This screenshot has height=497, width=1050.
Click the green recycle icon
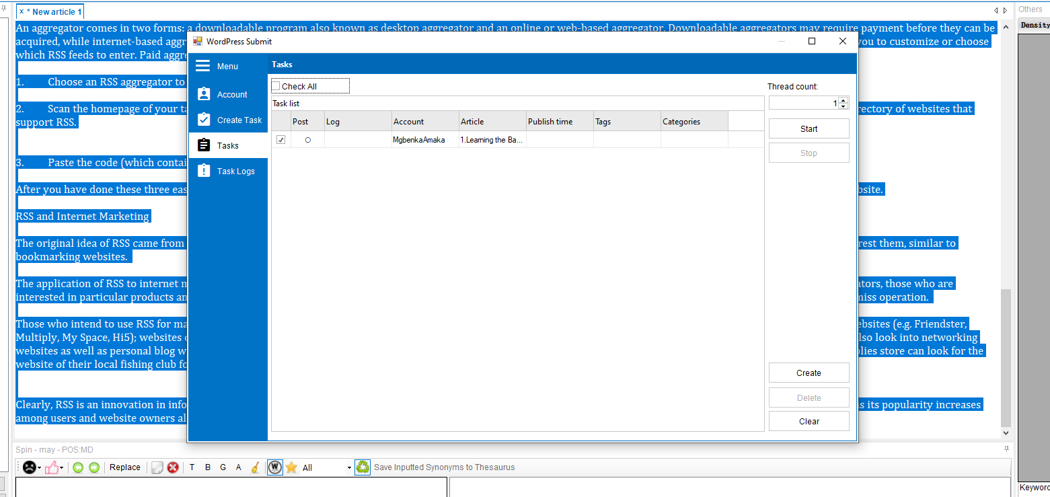[363, 467]
